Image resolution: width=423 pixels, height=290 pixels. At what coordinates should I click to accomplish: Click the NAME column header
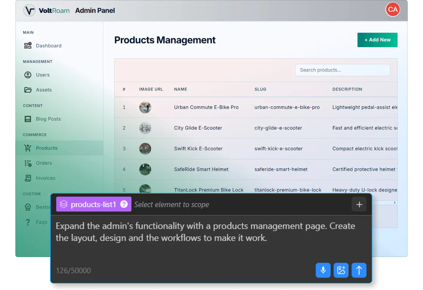tap(181, 89)
